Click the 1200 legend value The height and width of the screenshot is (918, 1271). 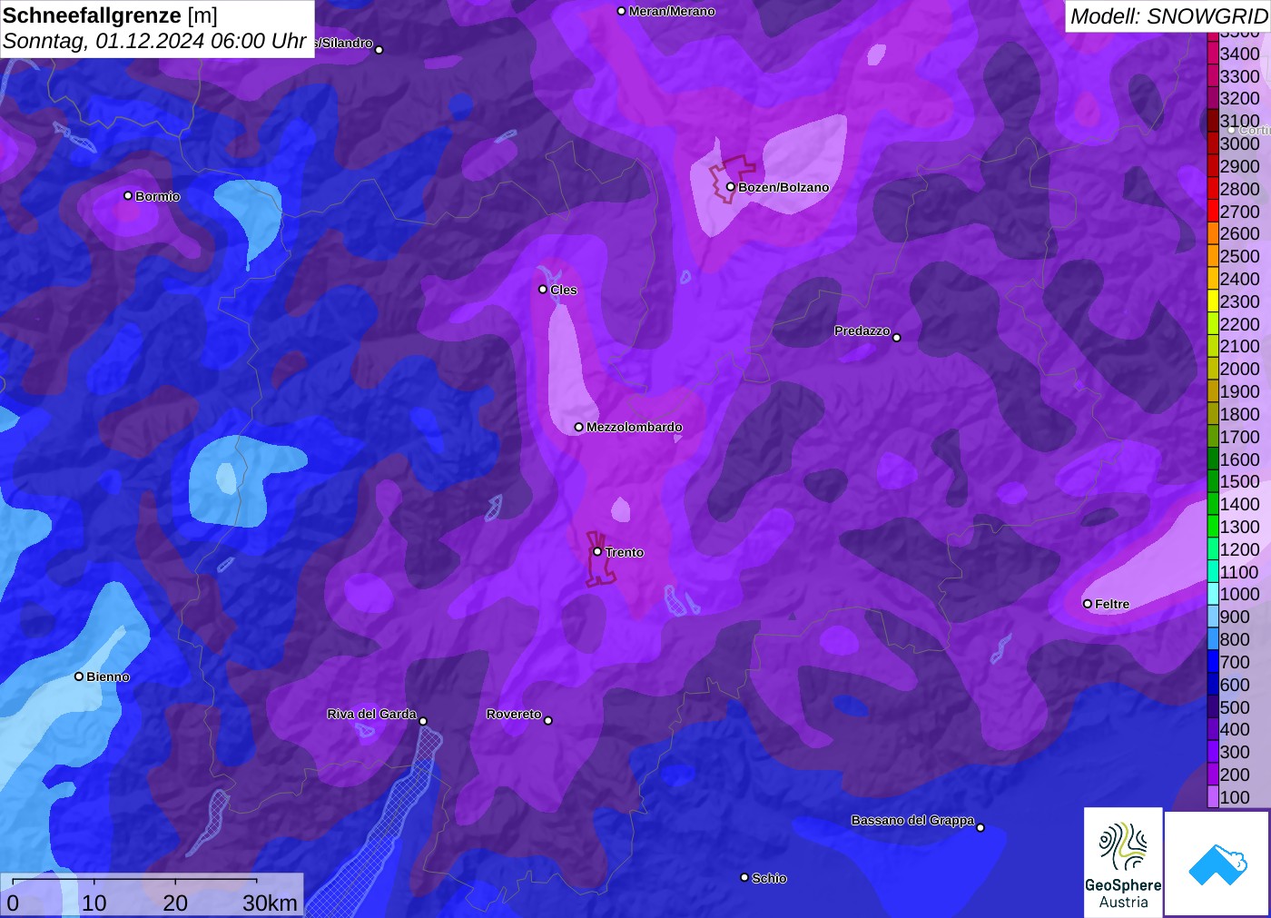[1239, 549]
